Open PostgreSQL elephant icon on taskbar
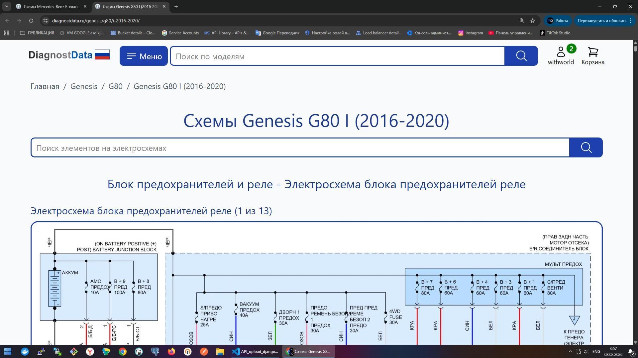 pyautogui.click(x=155, y=351)
